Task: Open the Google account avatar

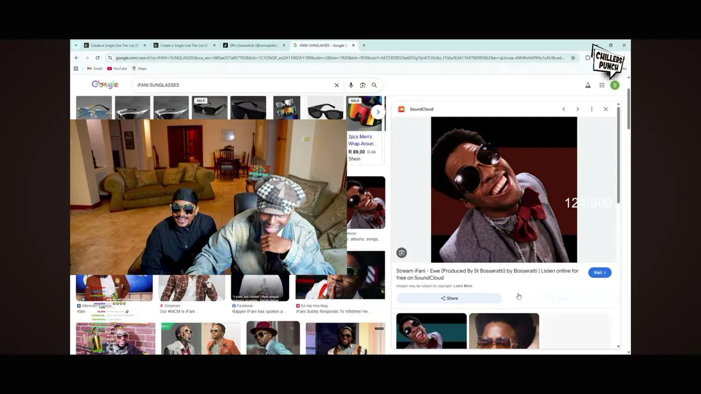Action: (x=615, y=85)
